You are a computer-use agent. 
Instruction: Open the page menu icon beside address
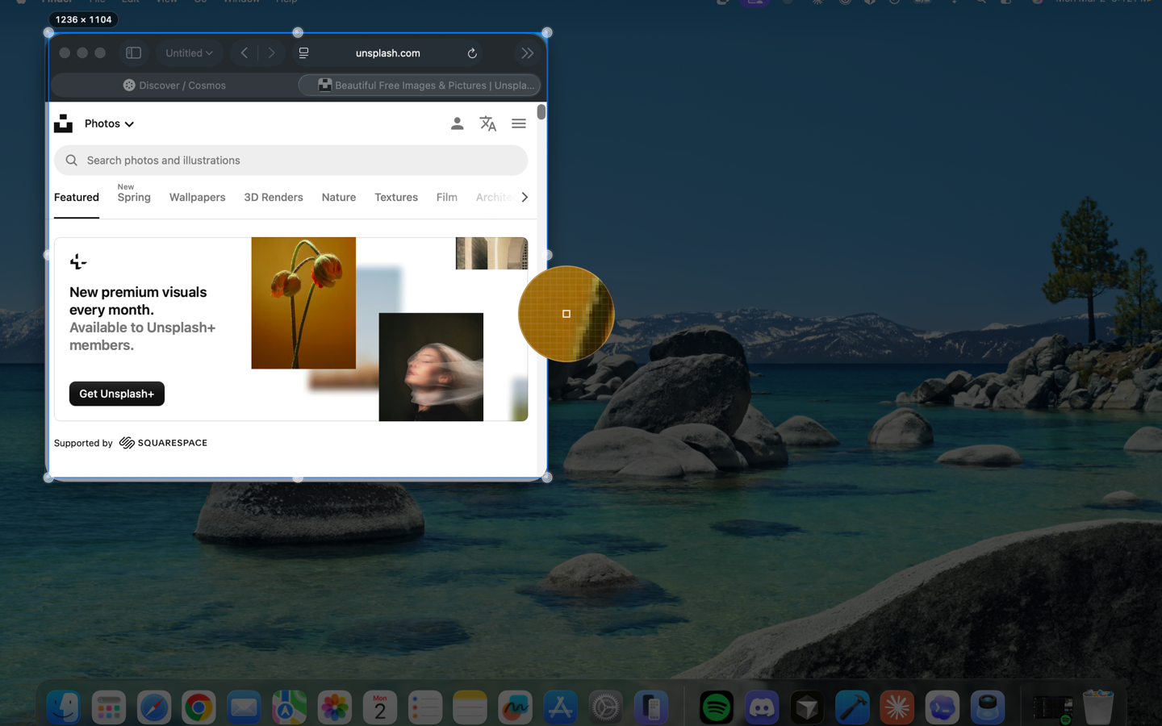pyautogui.click(x=303, y=53)
